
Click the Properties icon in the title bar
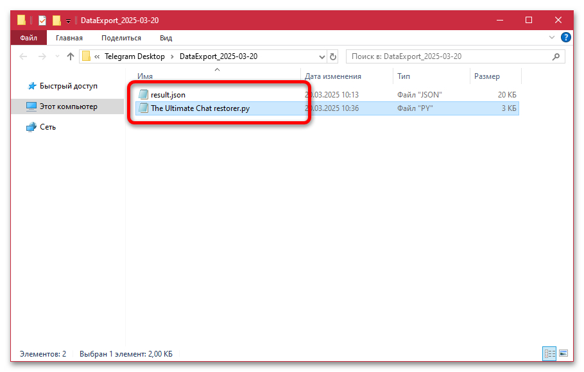point(42,20)
